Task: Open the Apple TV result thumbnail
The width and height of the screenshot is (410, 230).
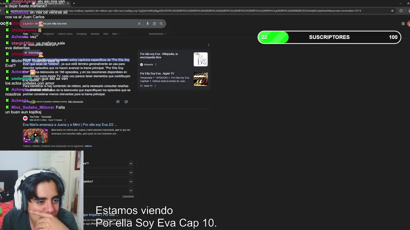Action: (x=201, y=79)
